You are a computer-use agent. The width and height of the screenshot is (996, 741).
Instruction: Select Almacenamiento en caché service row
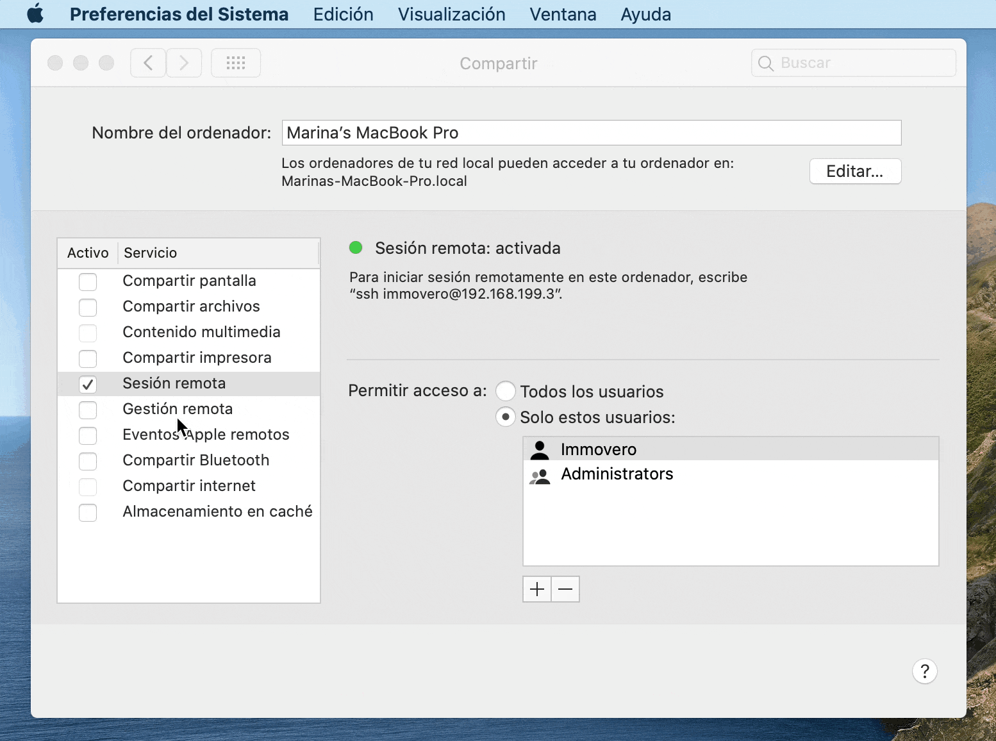(188, 512)
